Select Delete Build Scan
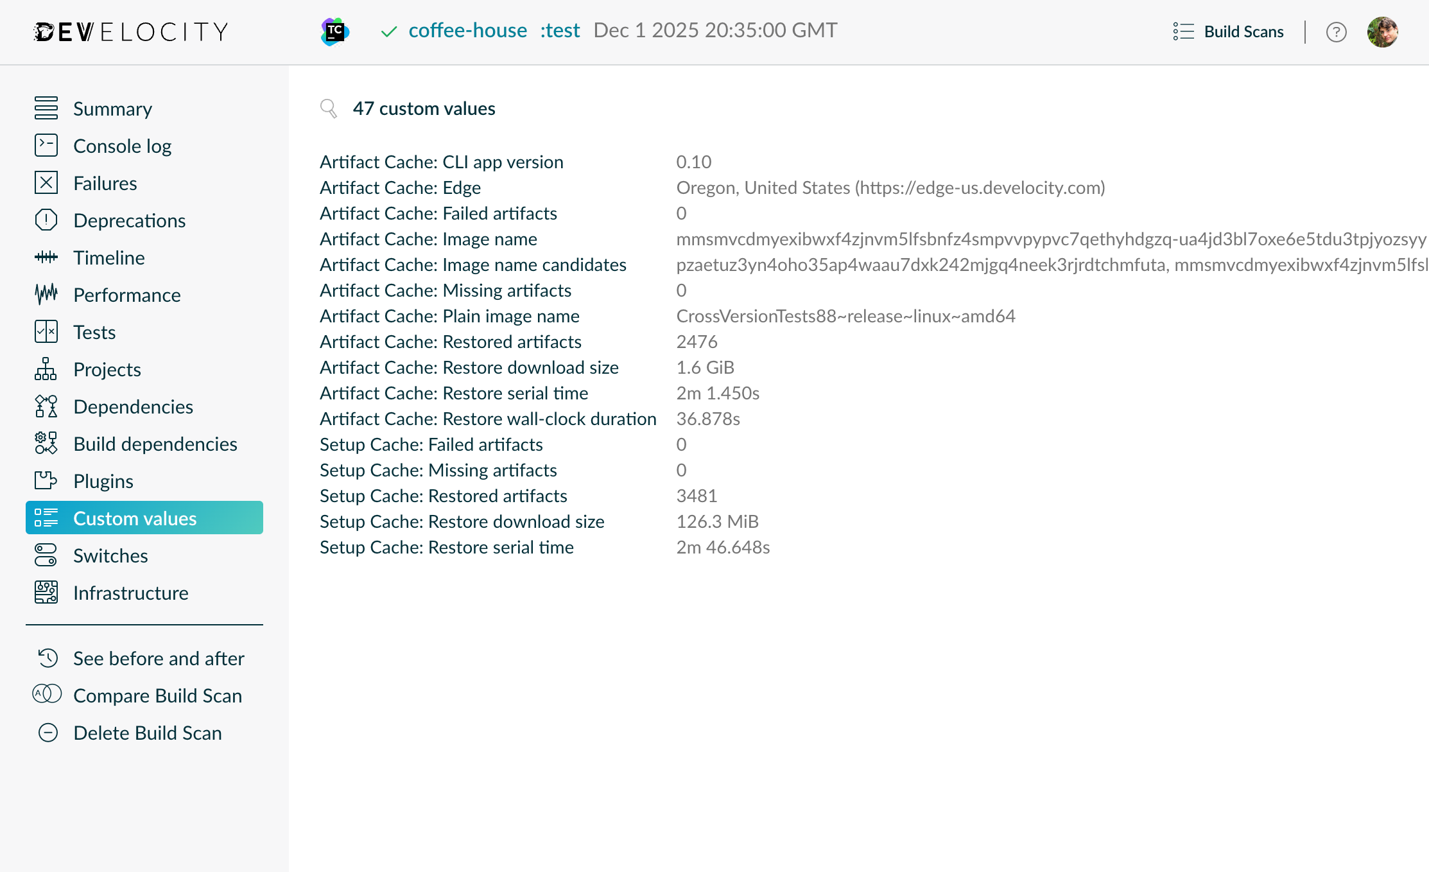 pyautogui.click(x=147, y=733)
